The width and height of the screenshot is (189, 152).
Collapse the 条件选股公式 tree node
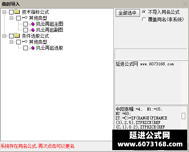[x=4, y=36]
